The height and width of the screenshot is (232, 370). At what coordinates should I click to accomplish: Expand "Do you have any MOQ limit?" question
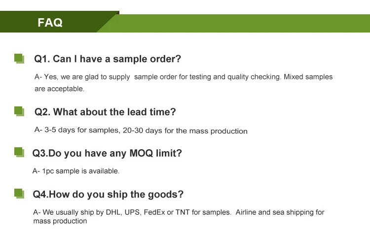(x=107, y=153)
